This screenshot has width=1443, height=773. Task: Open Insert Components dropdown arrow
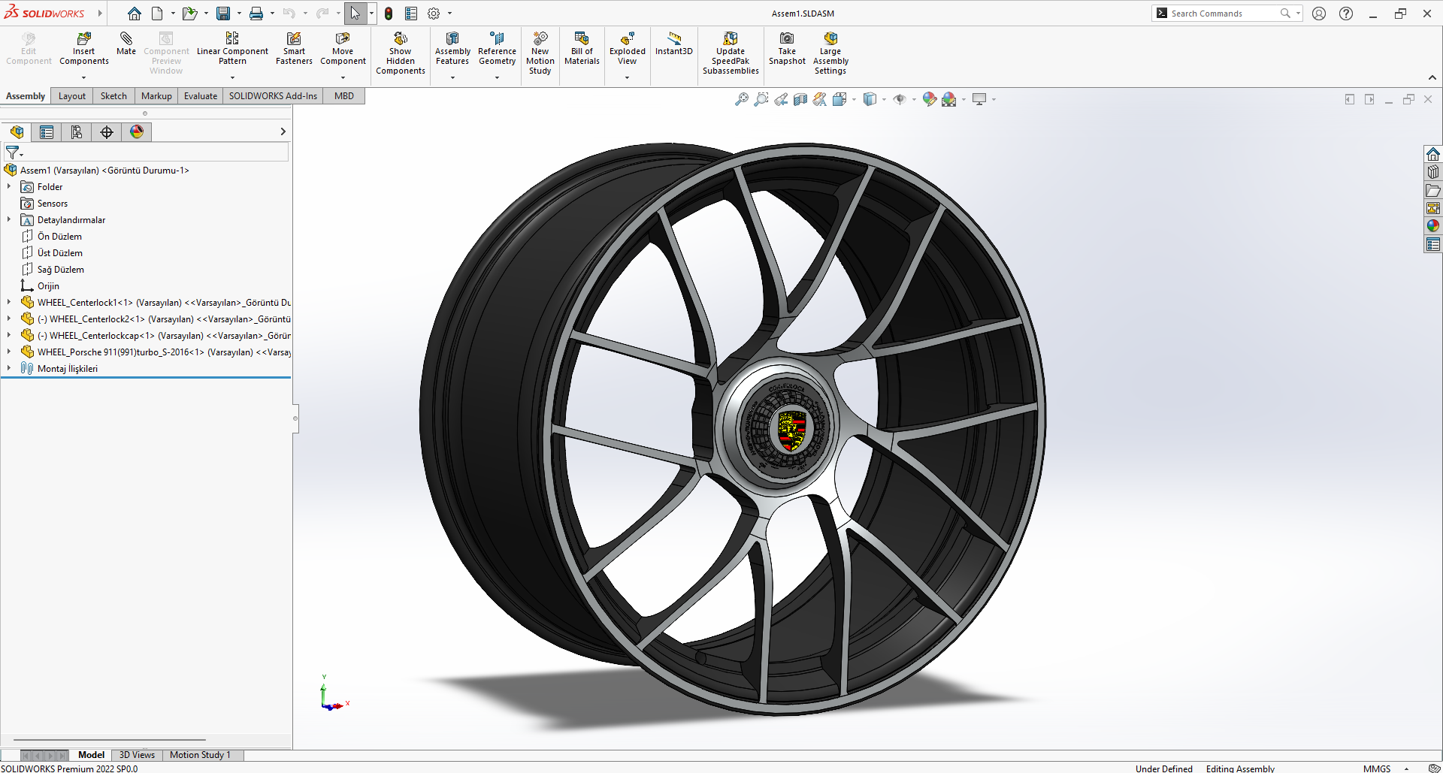pyautogui.click(x=84, y=77)
